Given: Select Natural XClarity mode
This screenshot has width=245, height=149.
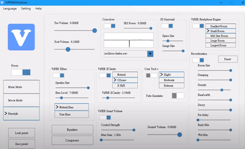Looking at the screenshot, I should [125, 75].
